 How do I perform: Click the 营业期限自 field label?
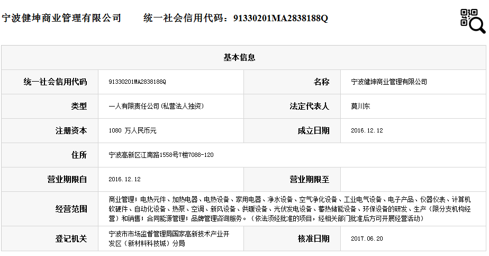coord(67,180)
